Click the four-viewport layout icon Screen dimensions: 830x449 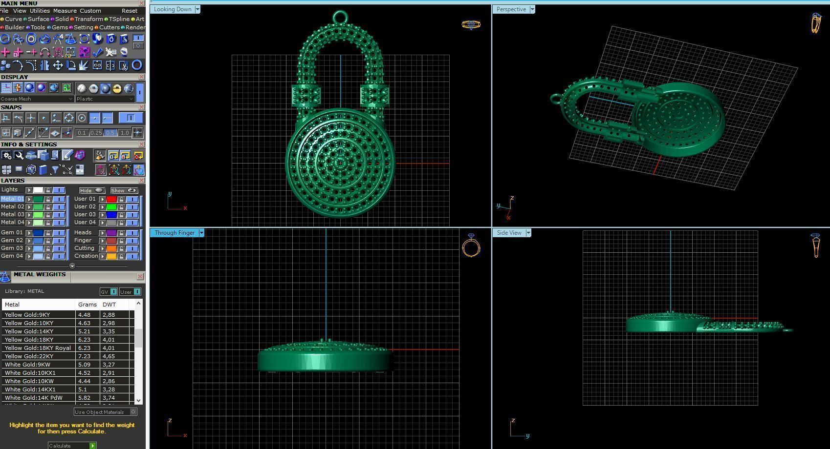click(x=6, y=169)
